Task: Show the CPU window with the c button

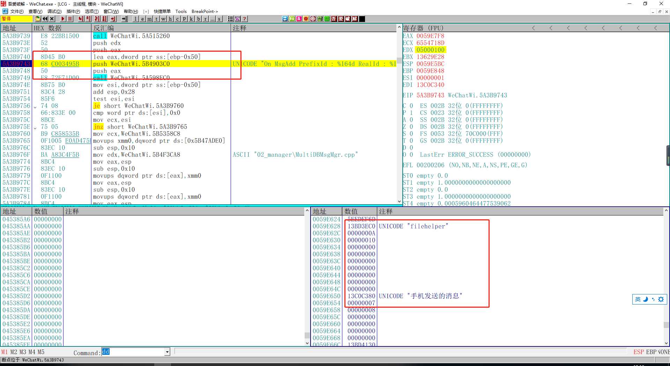Action: coord(177,19)
